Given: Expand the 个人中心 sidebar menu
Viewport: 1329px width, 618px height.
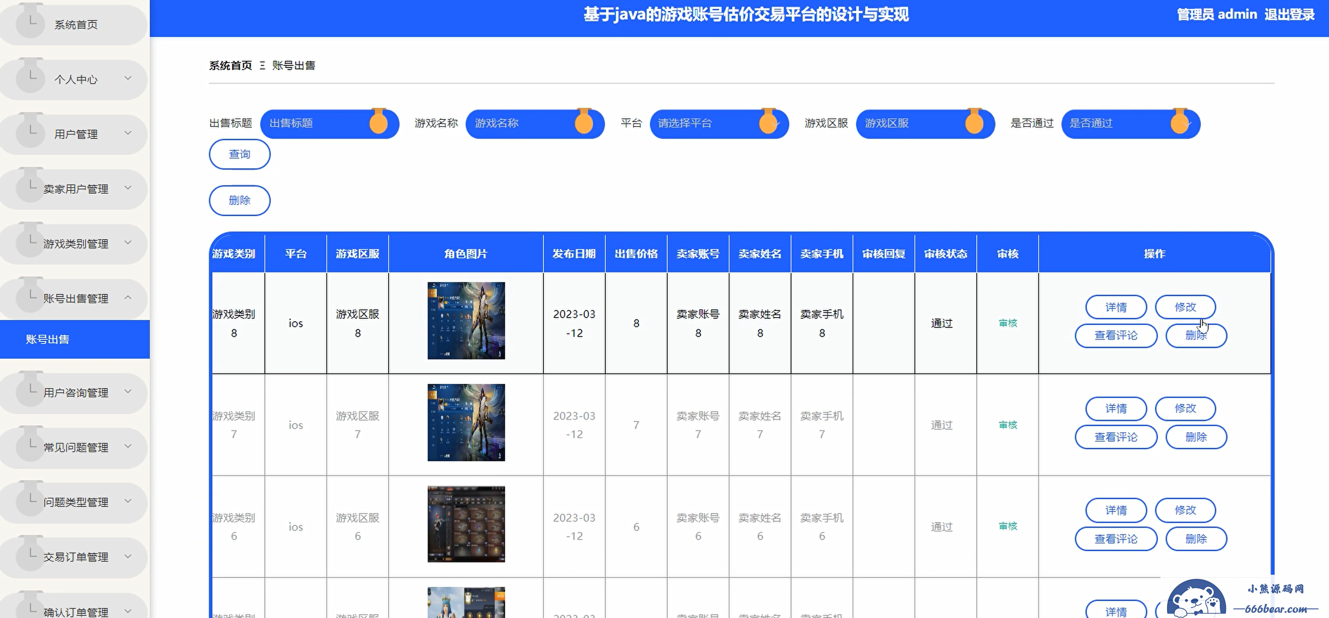Looking at the screenshot, I should click(74, 79).
